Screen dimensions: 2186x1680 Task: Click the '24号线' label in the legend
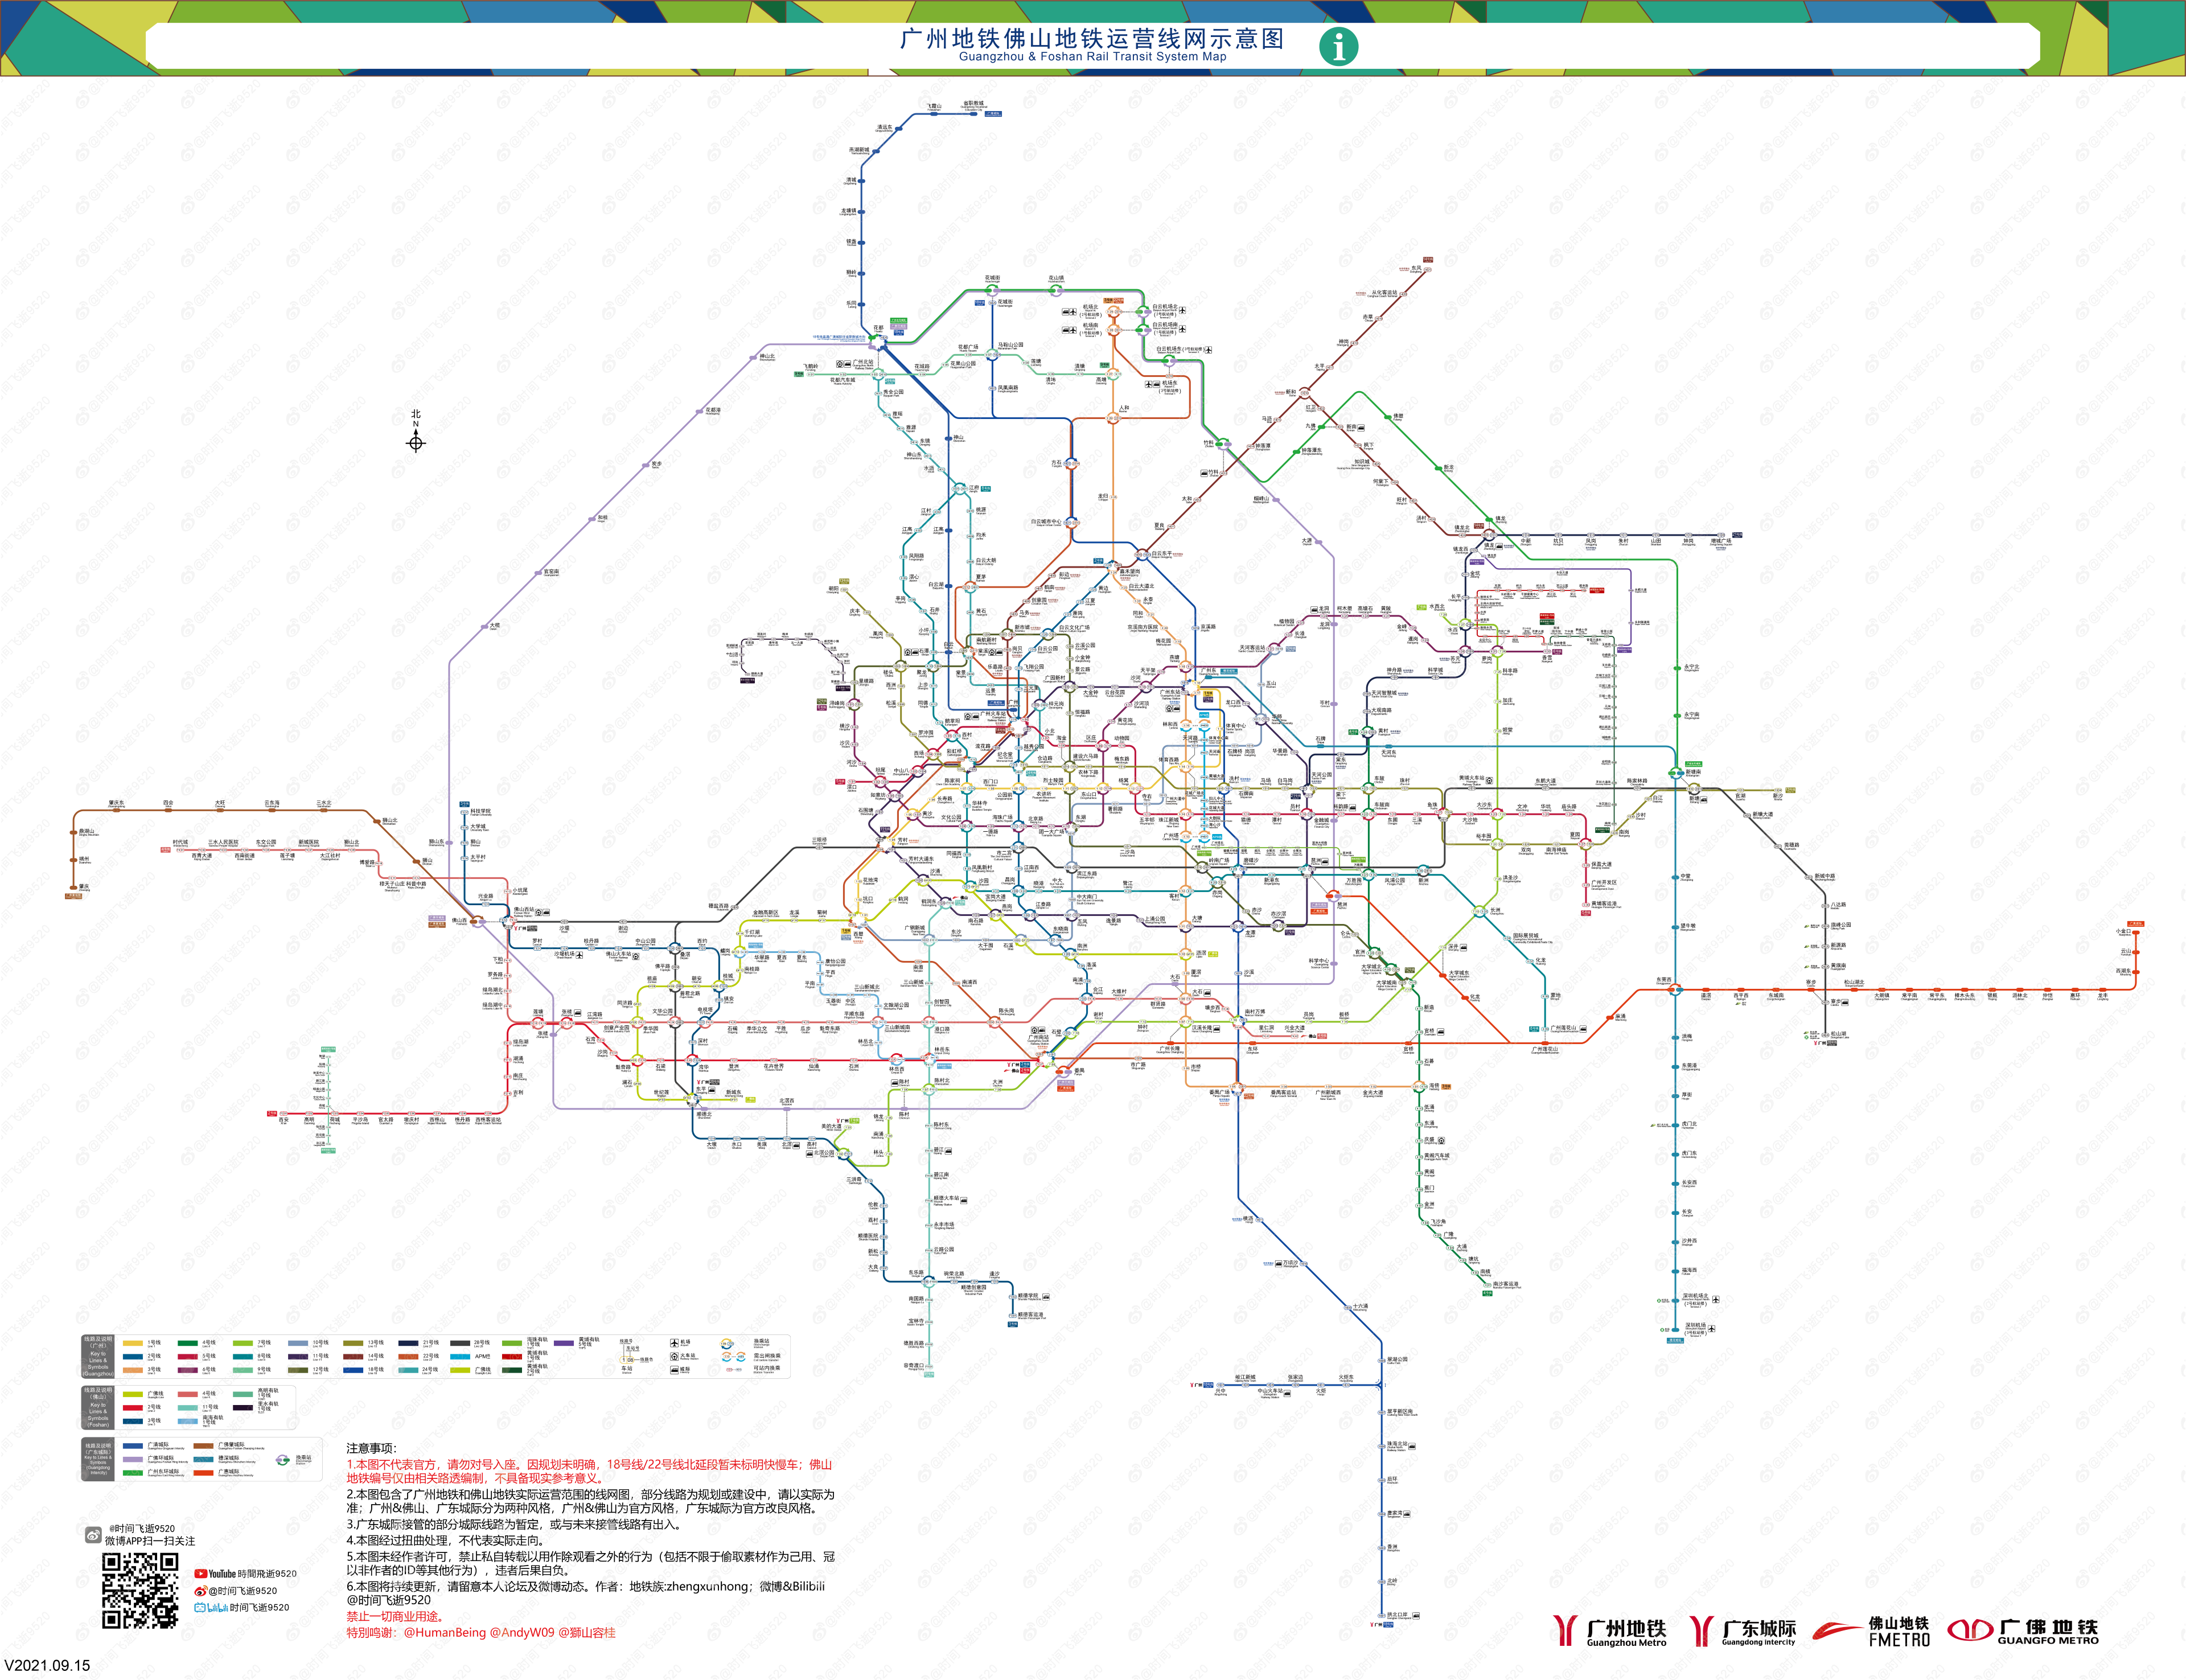click(431, 1369)
